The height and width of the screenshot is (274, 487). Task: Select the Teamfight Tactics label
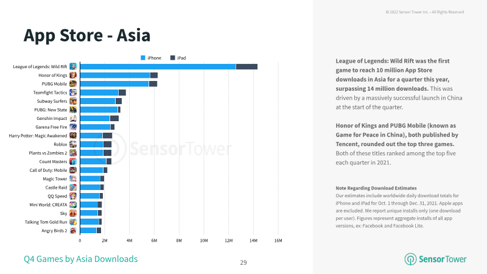[50, 93]
